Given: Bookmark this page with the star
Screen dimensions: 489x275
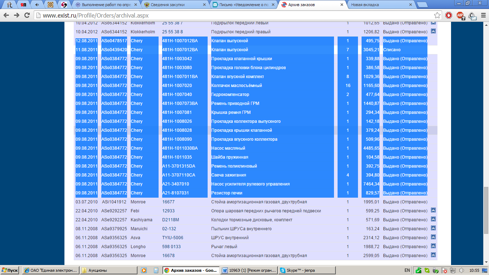Looking at the screenshot, I should tap(437, 15).
